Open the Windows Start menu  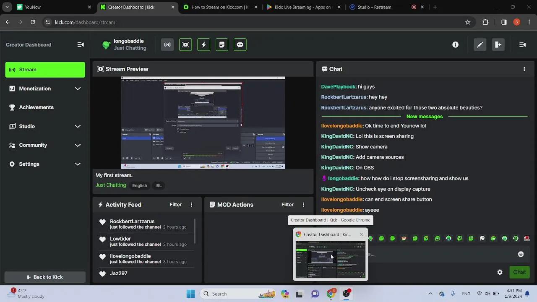(190, 294)
